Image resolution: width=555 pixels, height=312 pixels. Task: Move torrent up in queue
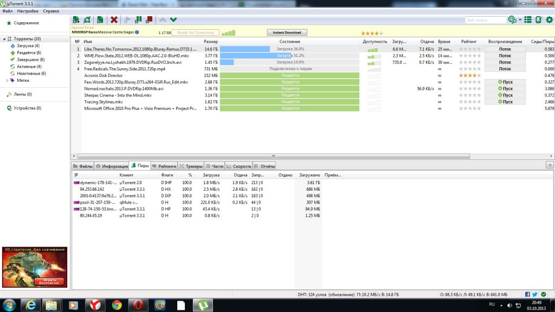pyautogui.click(x=163, y=20)
